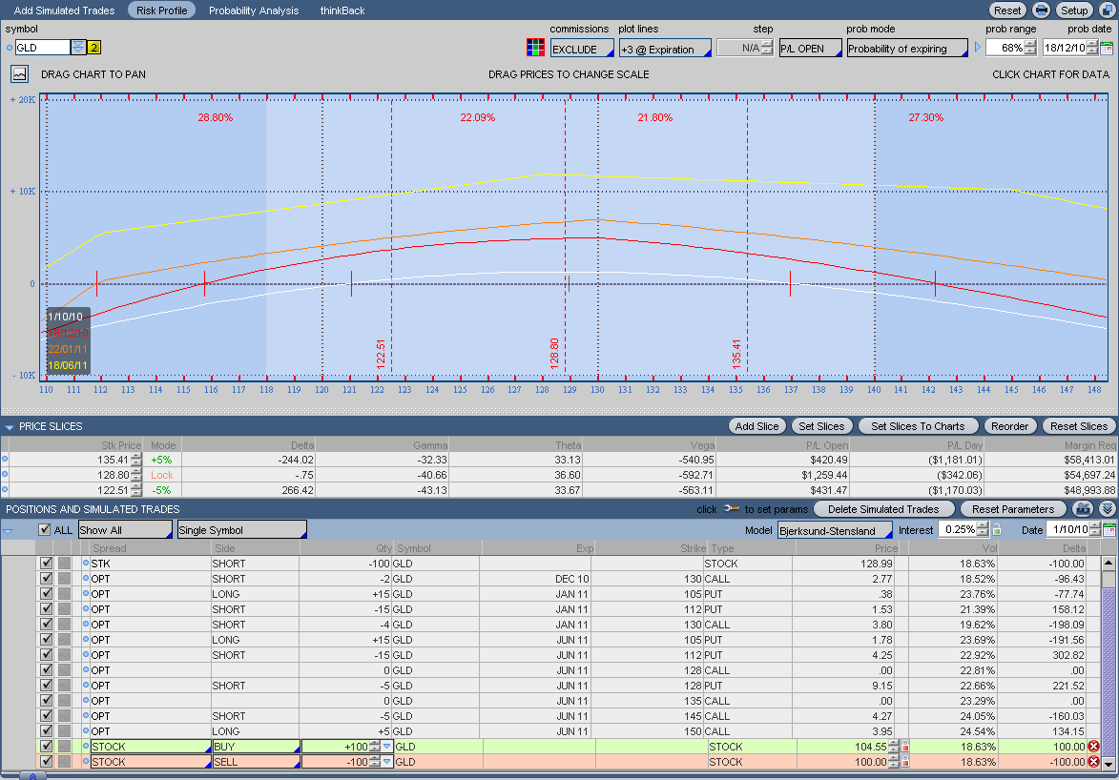Viewport: 1119px width, 780px height.
Task: Click the colored grid icon beside commissions
Action: point(535,48)
